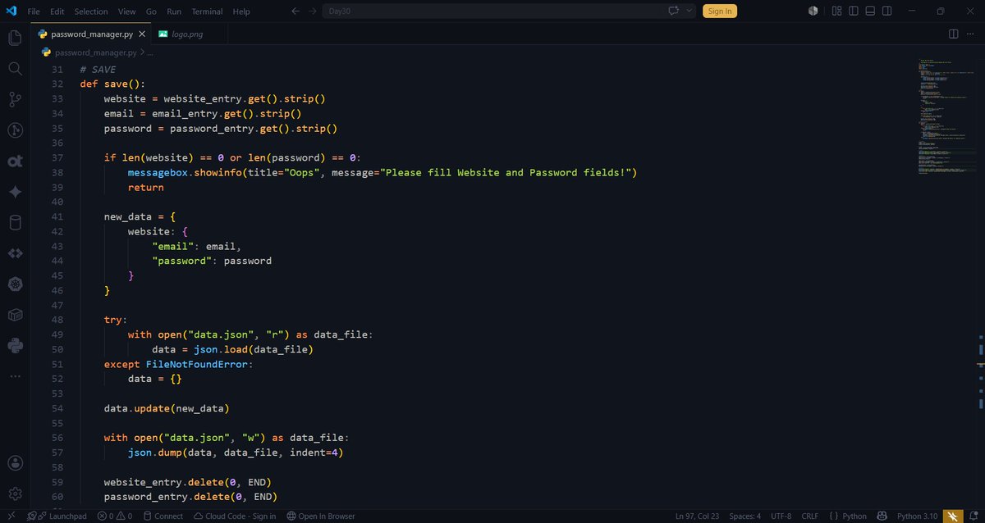This screenshot has height=523, width=985.
Task: Click Ln 97, Col 23 cursor position
Action: (698, 516)
